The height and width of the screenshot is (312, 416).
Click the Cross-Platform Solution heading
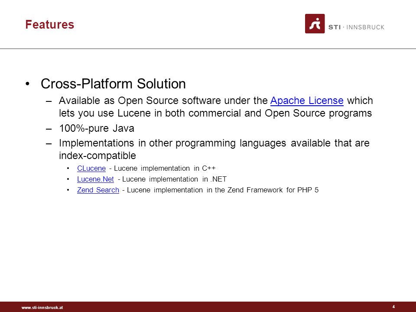pos(113,84)
